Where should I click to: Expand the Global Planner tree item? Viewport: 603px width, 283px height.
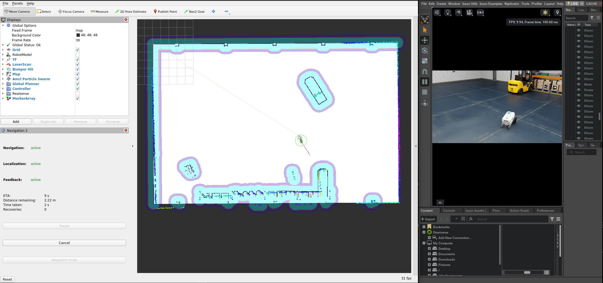pyautogui.click(x=3, y=84)
